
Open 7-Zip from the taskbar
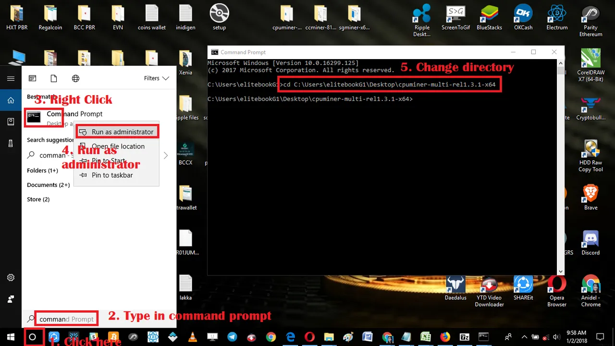pyautogui.click(x=465, y=337)
